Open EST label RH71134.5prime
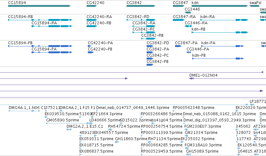The height and width of the screenshot is (156, 266). (x=164, y=139)
